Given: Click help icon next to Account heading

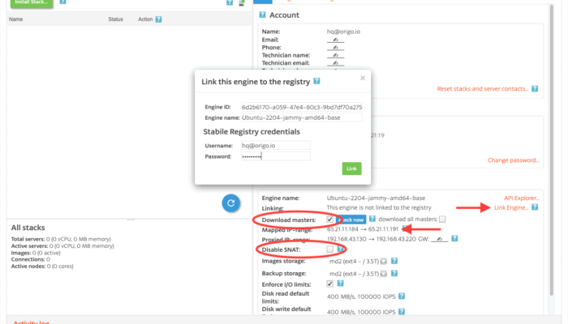Looking at the screenshot, I should pyautogui.click(x=262, y=15).
